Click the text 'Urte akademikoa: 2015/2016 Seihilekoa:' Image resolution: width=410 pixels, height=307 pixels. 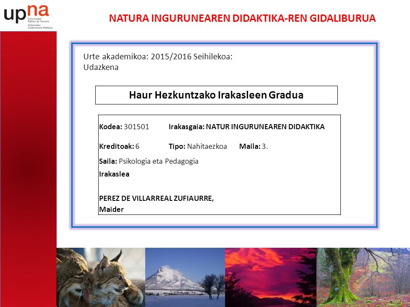[158, 56]
